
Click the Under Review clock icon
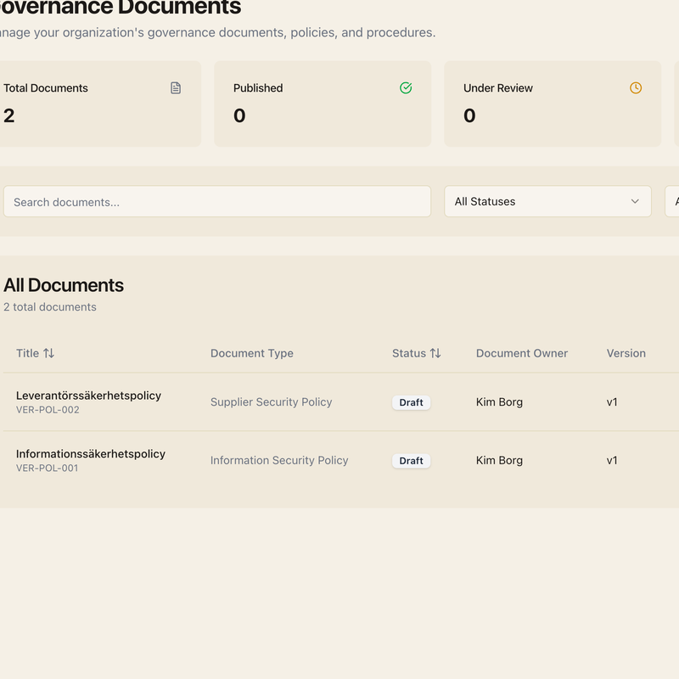pyautogui.click(x=636, y=88)
